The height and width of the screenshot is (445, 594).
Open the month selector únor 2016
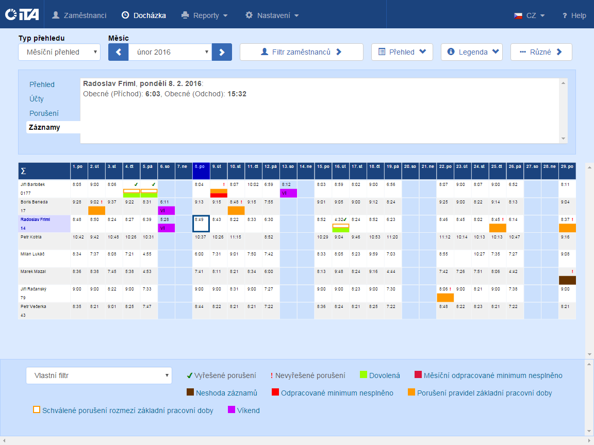click(170, 52)
